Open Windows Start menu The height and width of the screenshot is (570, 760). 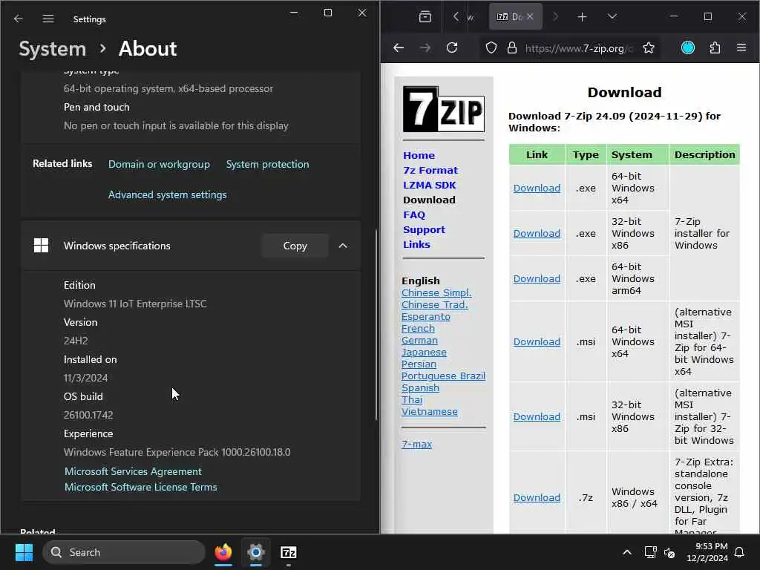coord(24,552)
